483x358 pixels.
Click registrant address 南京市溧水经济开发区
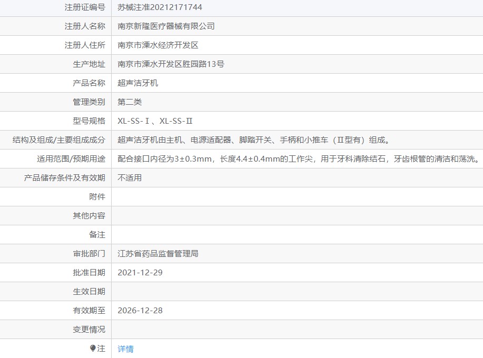click(157, 45)
